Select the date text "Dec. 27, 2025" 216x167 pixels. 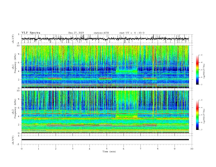[x=76, y=33]
